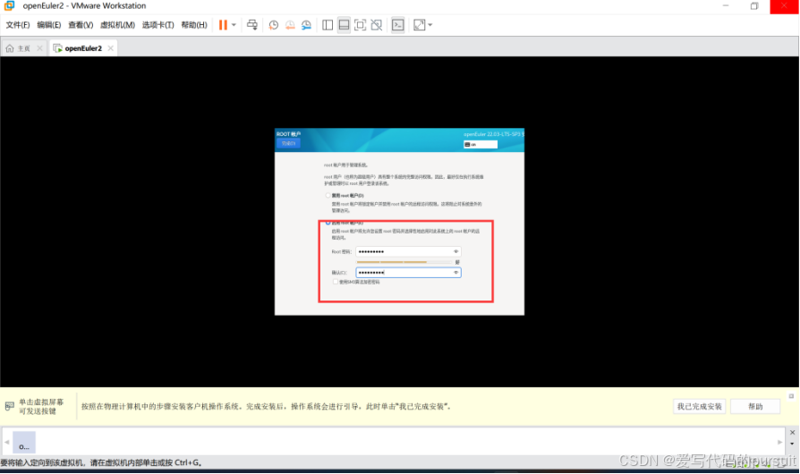
Task: Open the 编辑(E) menu
Action: coord(49,25)
